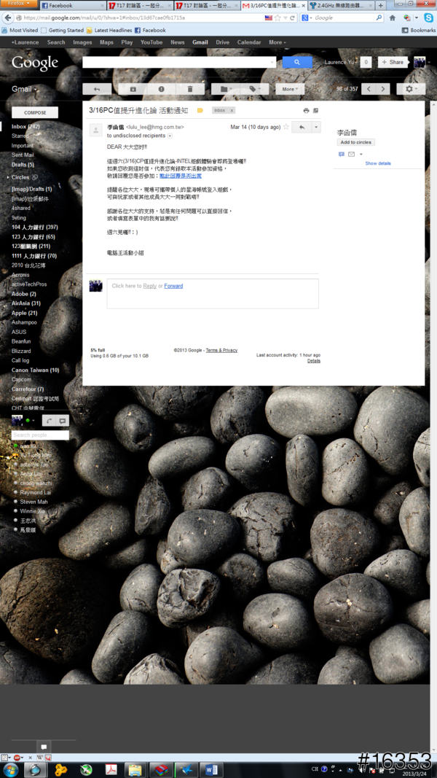Open the notifications count box
The width and height of the screenshot is (437, 778).
coord(366,62)
